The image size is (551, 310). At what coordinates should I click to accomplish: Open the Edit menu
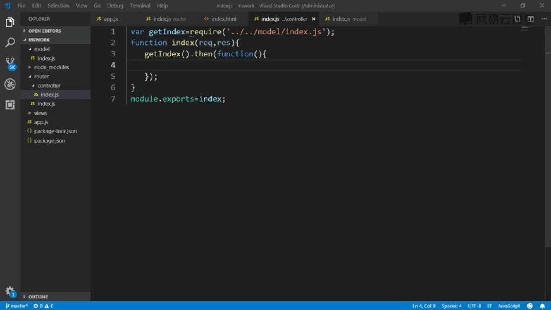pos(37,6)
